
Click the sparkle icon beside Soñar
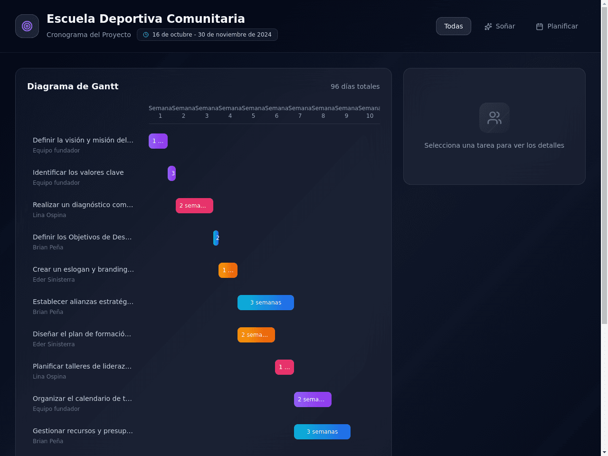point(488,27)
